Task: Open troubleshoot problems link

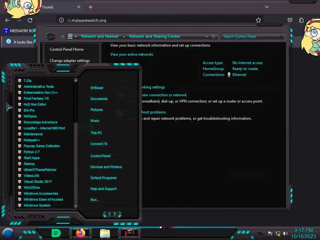Action: coord(153,112)
